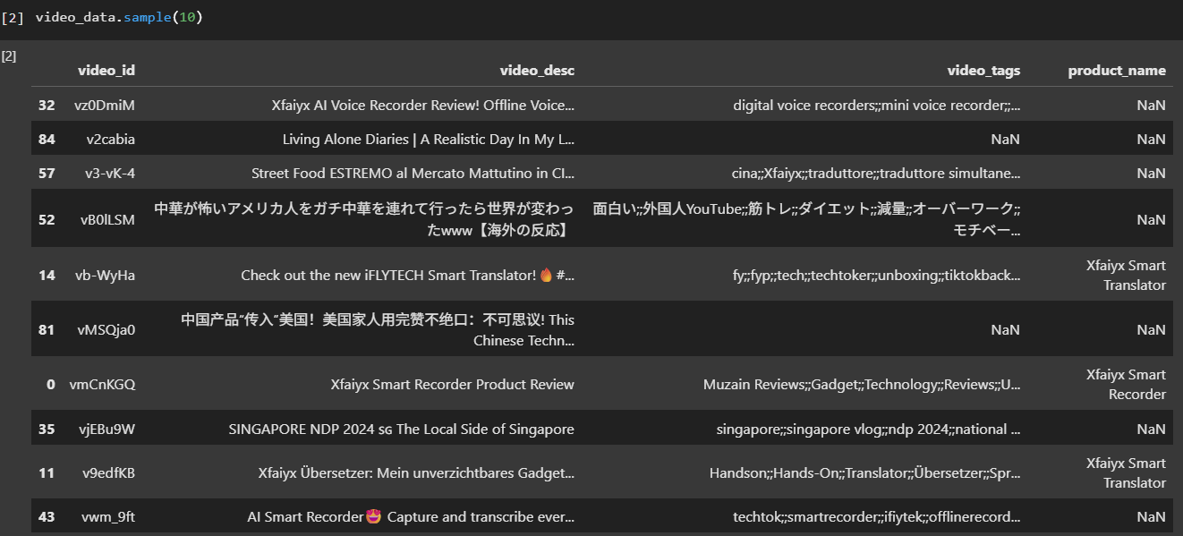
Task: Select row index 32
Action: click(x=47, y=106)
